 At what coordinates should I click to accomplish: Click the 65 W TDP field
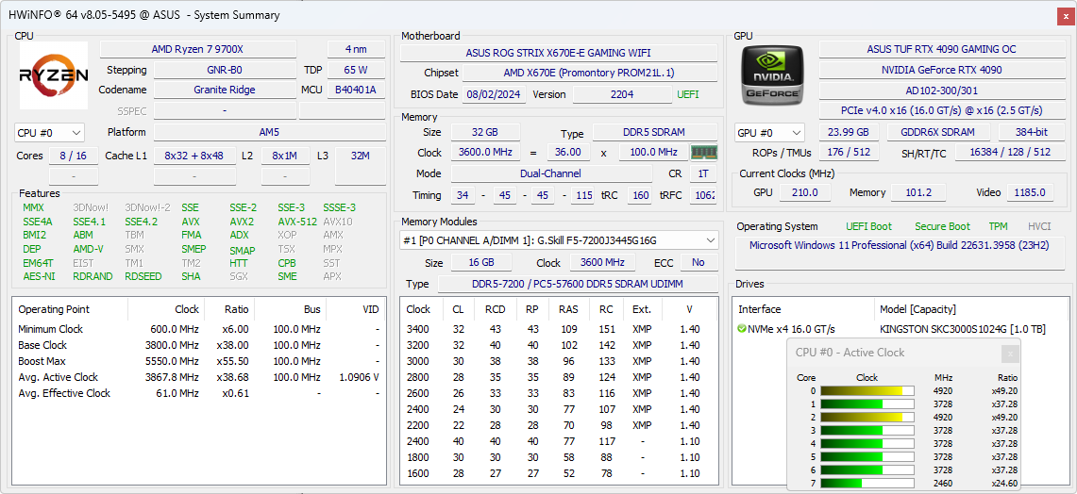356,70
